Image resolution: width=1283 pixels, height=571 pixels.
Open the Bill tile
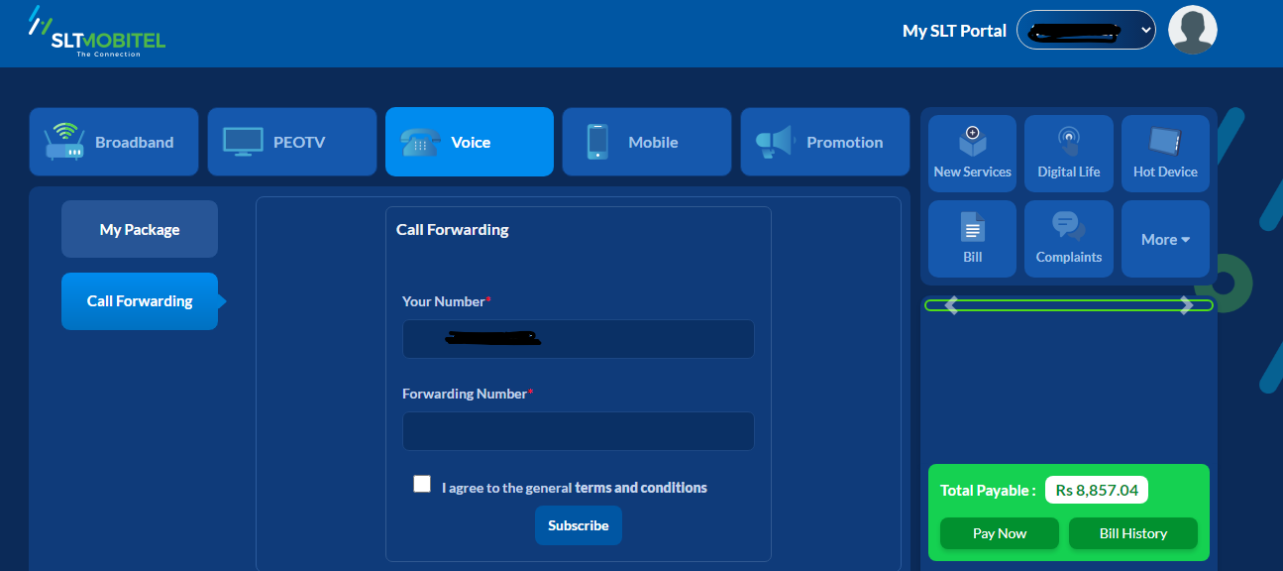click(973, 239)
